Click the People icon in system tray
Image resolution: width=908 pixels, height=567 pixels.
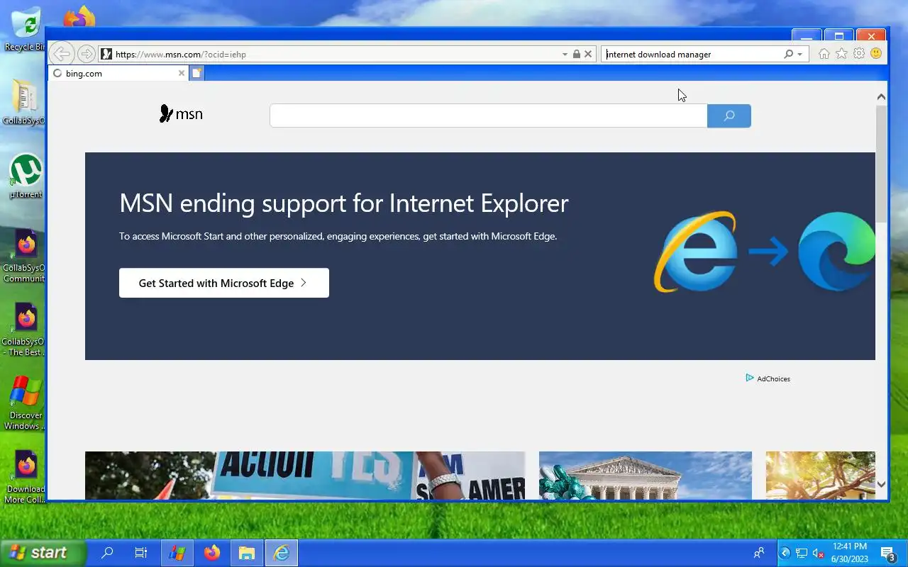tap(759, 553)
